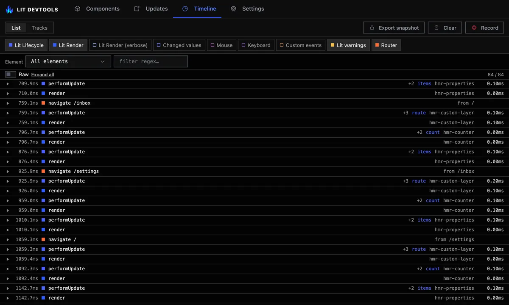Click route link in 759.1ms performUpdate row
This screenshot has height=305, width=509.
tap(419, 113)
